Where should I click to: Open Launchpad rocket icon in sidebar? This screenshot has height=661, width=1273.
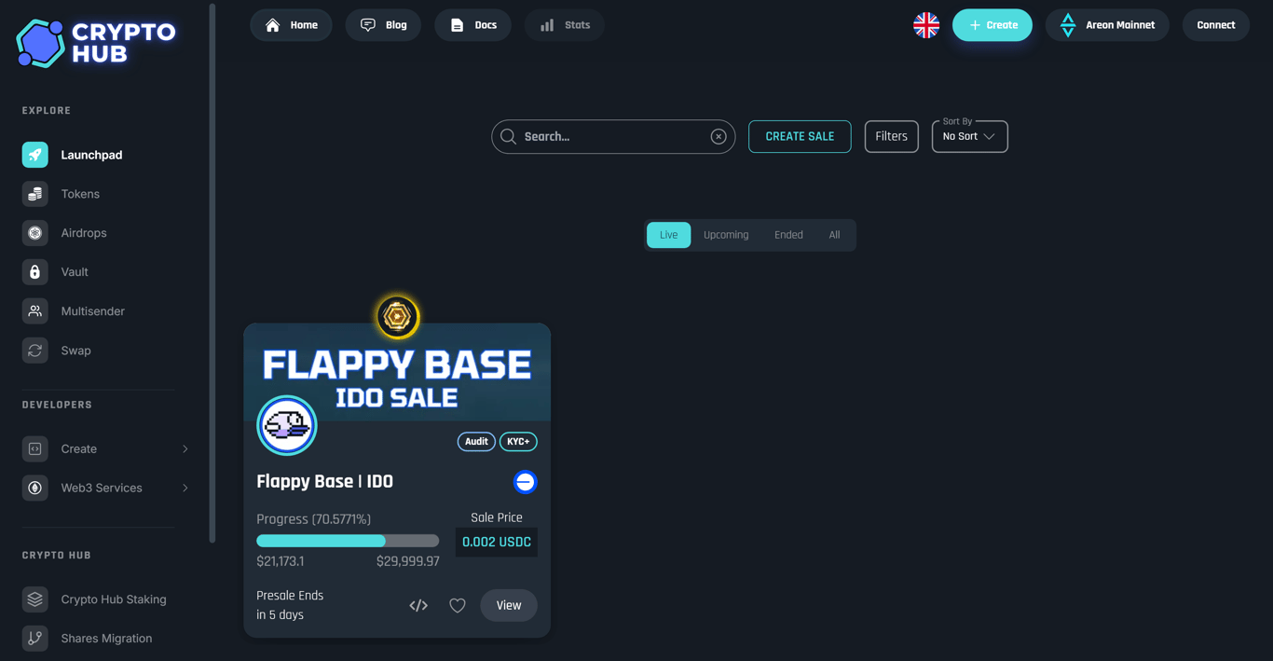pos(35,155)
